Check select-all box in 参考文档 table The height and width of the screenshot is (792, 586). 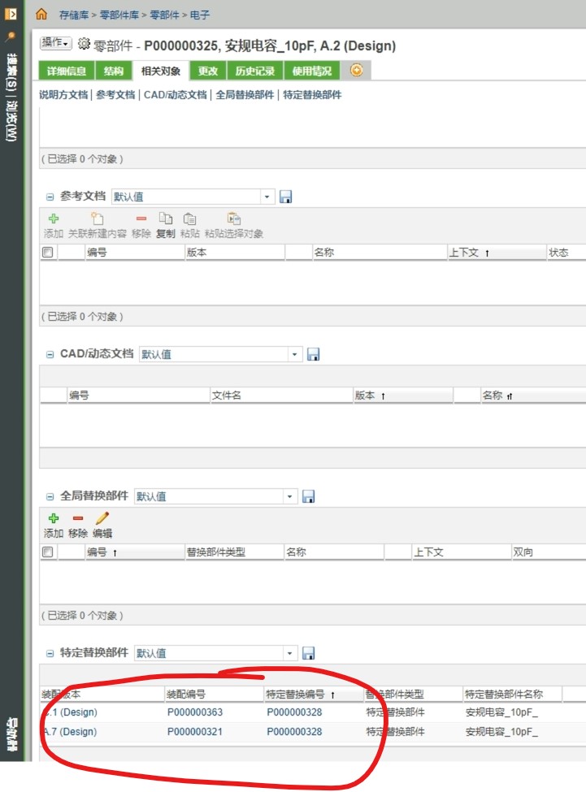(47, 252)
